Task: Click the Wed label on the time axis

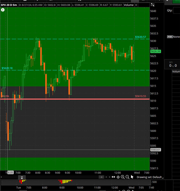Action: point(137,173)
